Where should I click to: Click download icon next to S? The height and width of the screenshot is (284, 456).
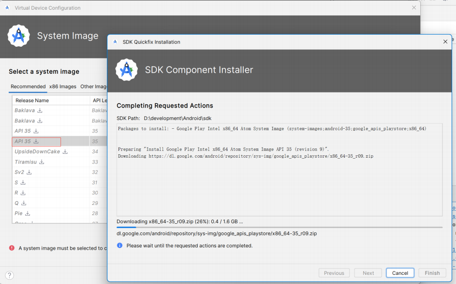tap(23, 182)
